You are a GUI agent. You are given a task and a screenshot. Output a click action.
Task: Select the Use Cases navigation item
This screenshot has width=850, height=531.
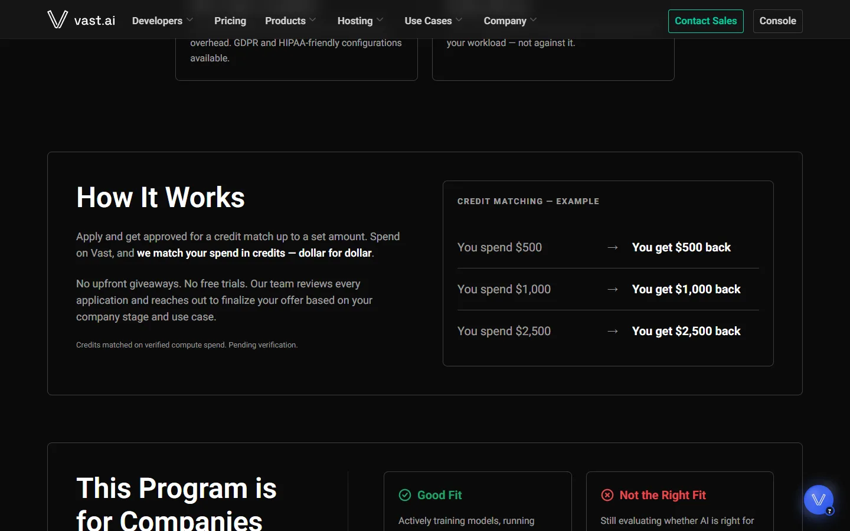pos(428,21)
